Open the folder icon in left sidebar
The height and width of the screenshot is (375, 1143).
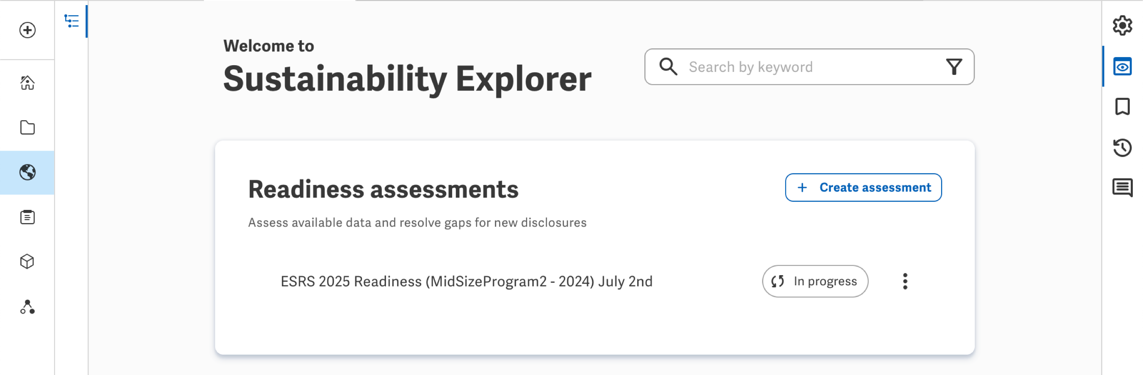coord(28,128)
